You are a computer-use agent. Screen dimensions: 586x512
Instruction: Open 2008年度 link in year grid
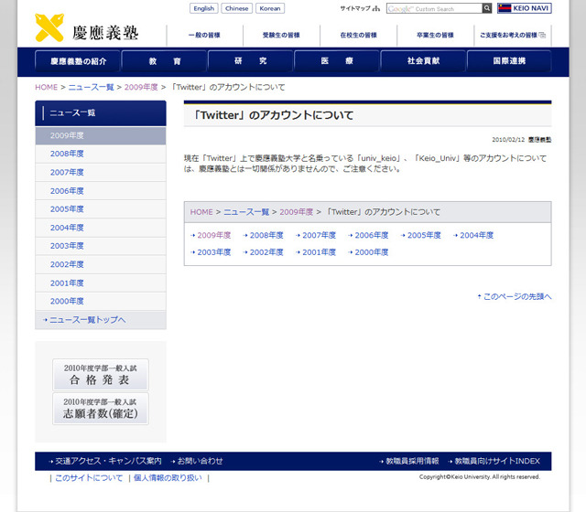(266, 236)
